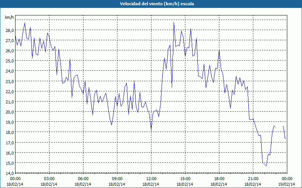
Task: Pick the "24,0" y-axis value
Action: (10, 71)
